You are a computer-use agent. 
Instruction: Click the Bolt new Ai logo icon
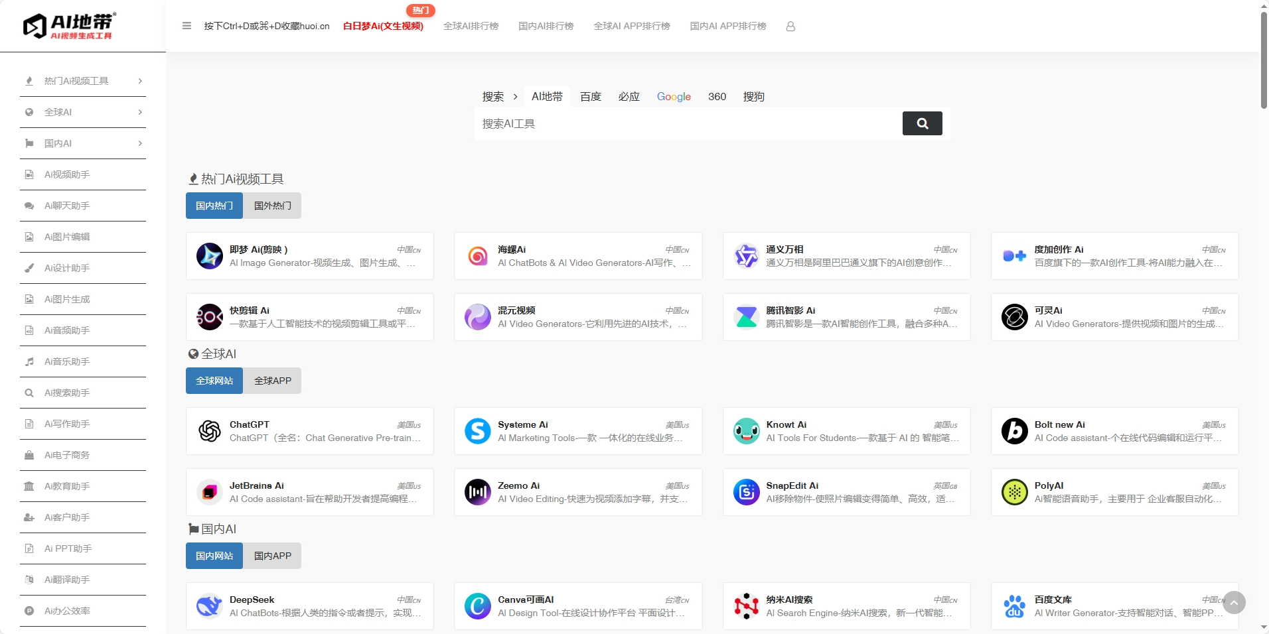point(1014,431)
